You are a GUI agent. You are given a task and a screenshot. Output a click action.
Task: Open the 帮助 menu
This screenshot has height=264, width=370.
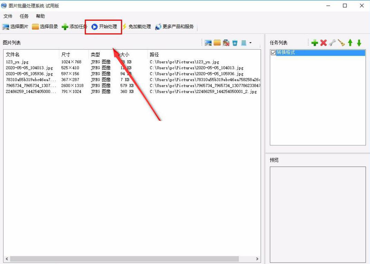40,16
